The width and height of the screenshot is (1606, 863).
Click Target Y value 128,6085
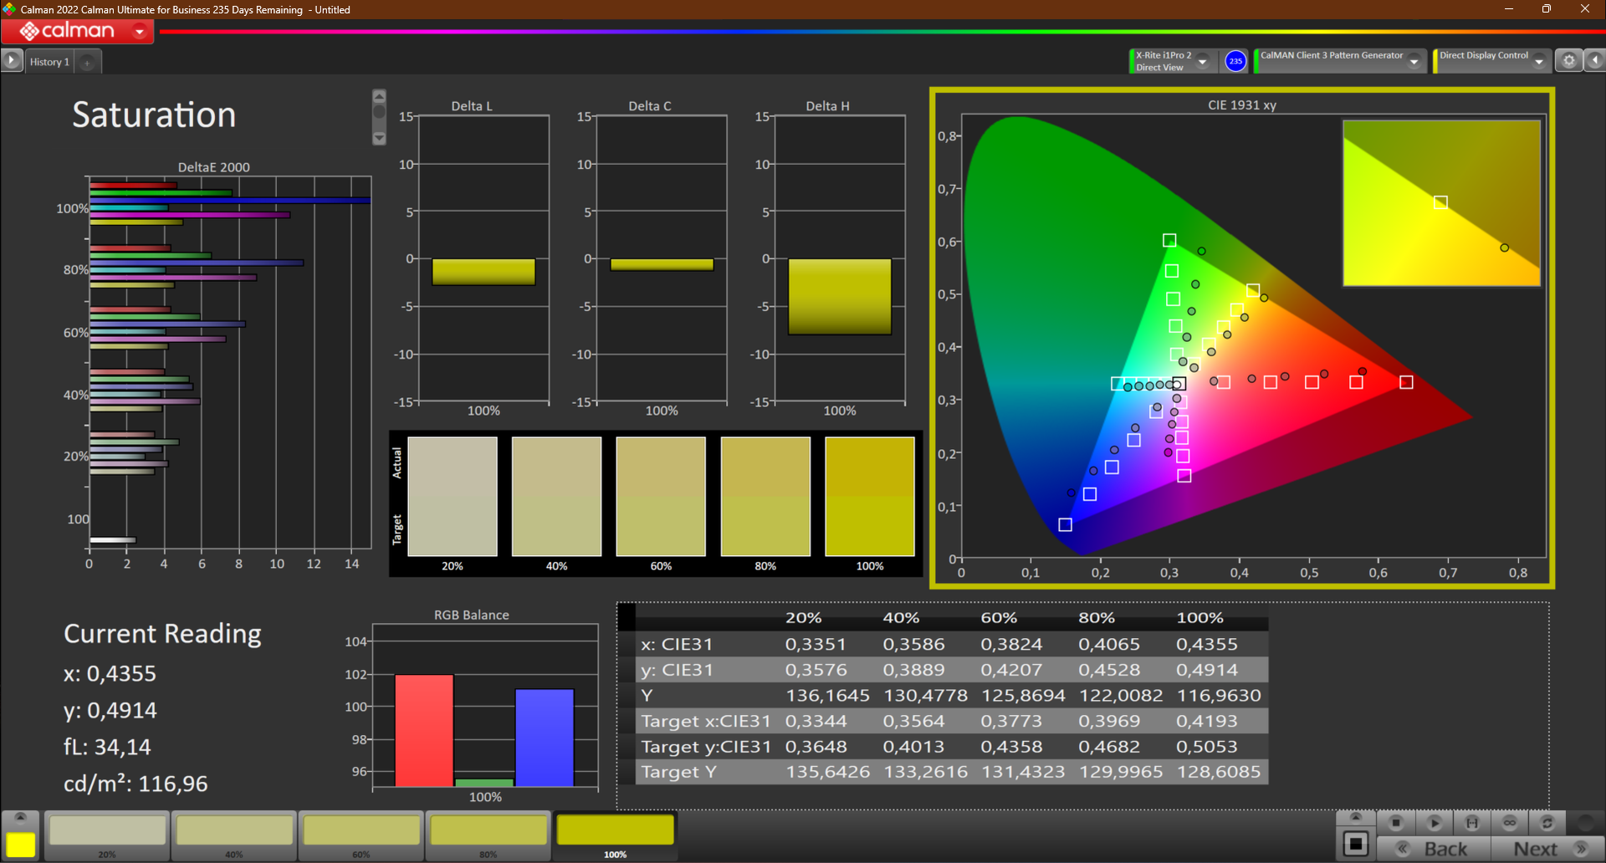coord(1219,772)
